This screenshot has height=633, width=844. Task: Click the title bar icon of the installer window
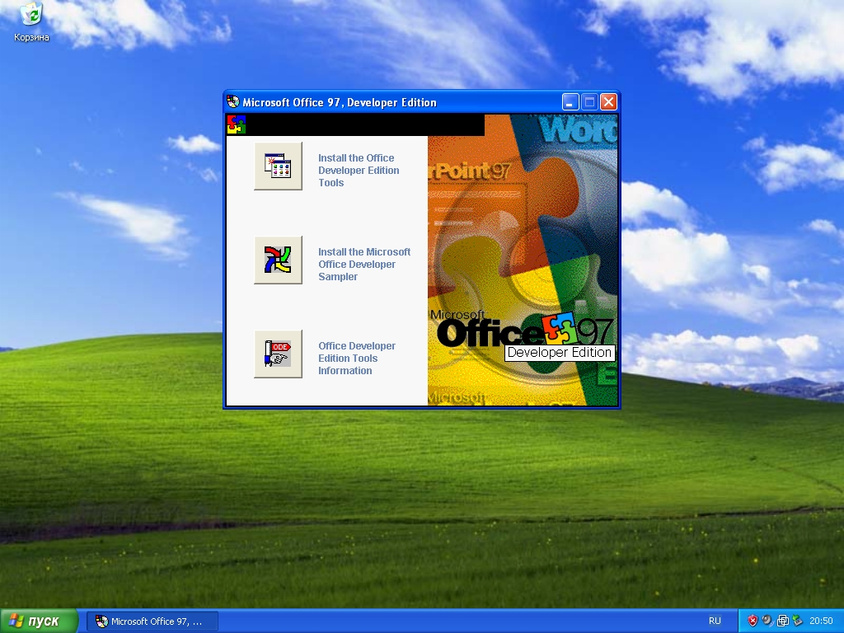coord(232,101)
